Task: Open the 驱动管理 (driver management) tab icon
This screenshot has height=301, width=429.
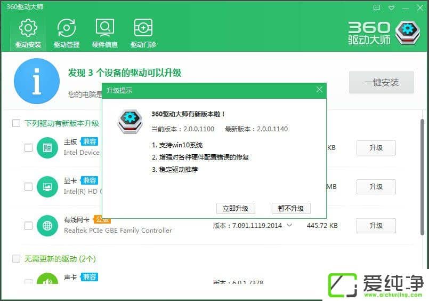Action: [66, 28]
